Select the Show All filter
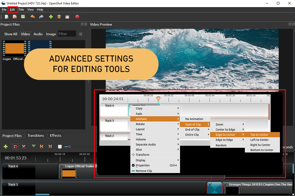 (11, 34)
